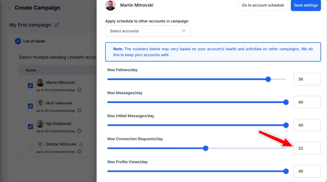
Task: Click the Ilija Stojkovski name in the list
Action: click(x=59, y=124)
